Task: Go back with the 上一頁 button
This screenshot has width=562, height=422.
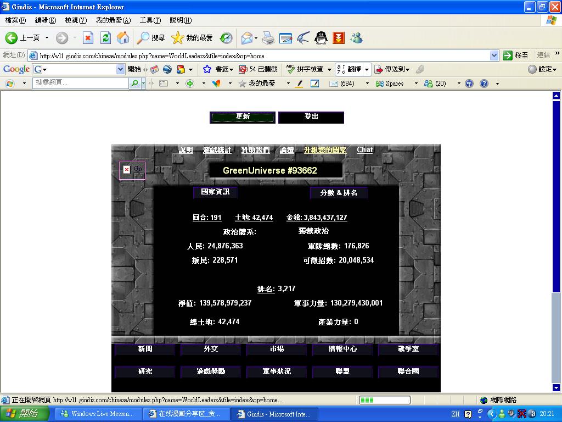Action: (x=22, y=38)
